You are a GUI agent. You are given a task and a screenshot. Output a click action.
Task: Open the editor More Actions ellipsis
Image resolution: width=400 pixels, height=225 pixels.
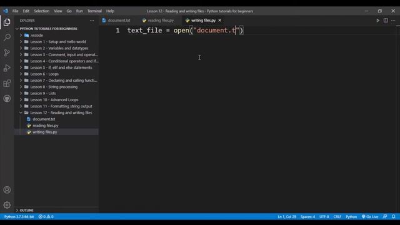click(393, 21)
